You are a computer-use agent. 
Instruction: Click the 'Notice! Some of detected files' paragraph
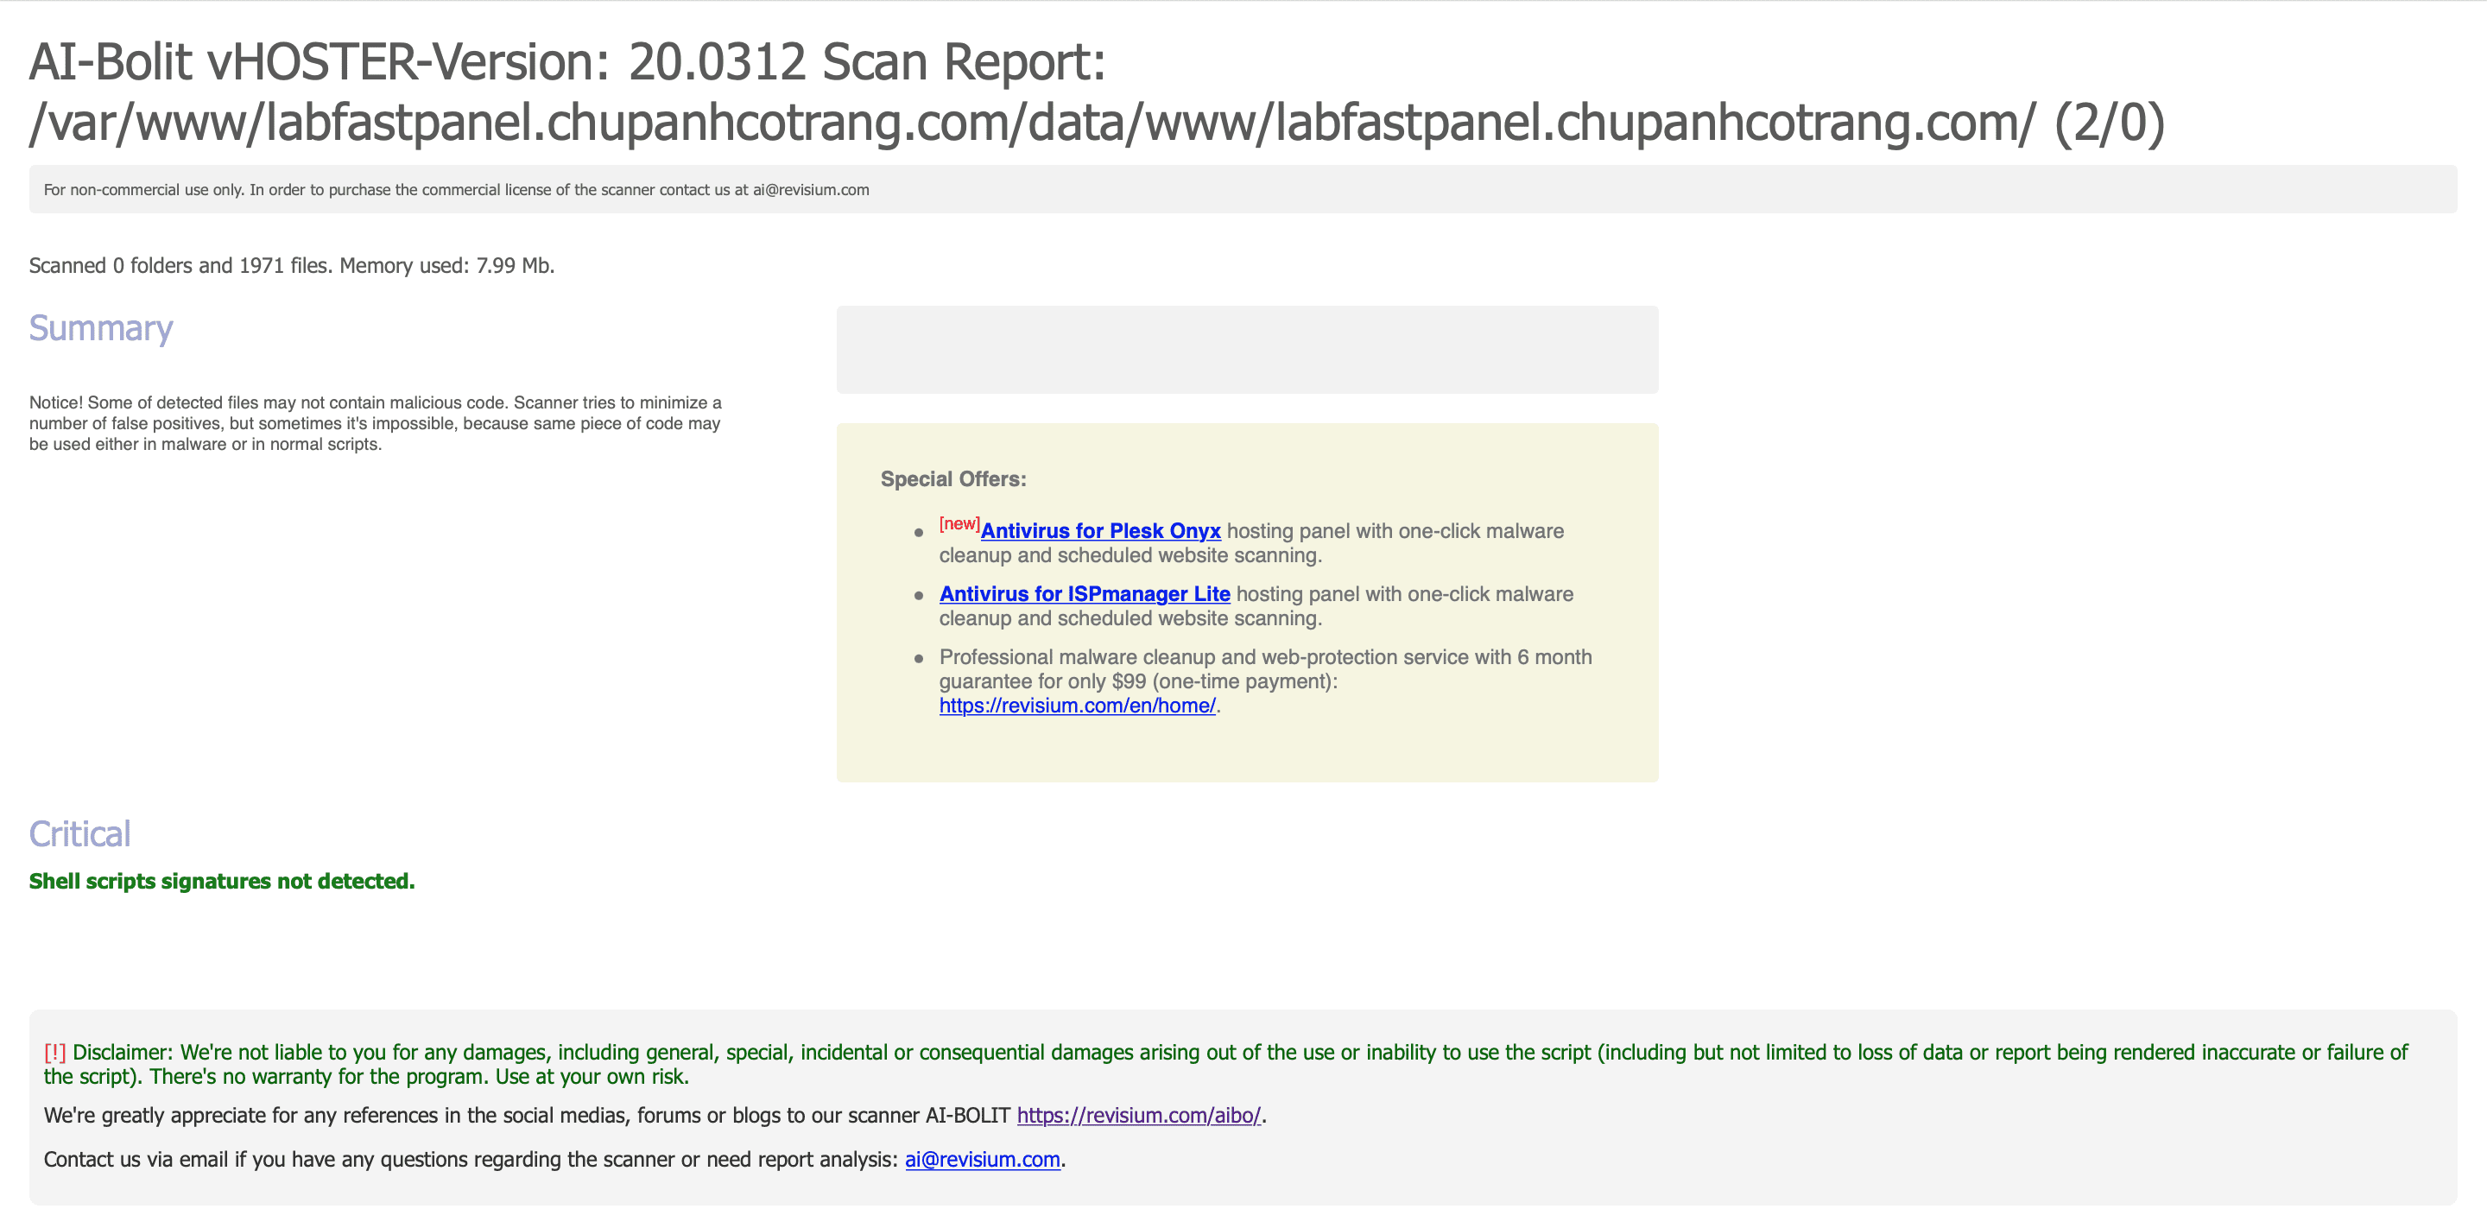tap(376, 423)
